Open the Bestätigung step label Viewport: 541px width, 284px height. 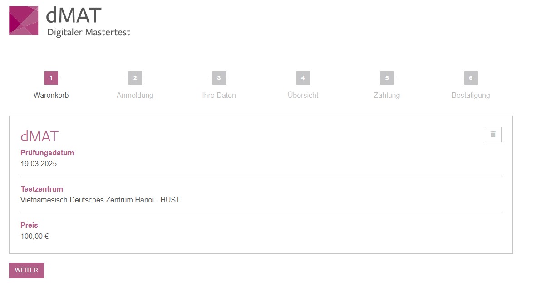[x=471, y=96]
